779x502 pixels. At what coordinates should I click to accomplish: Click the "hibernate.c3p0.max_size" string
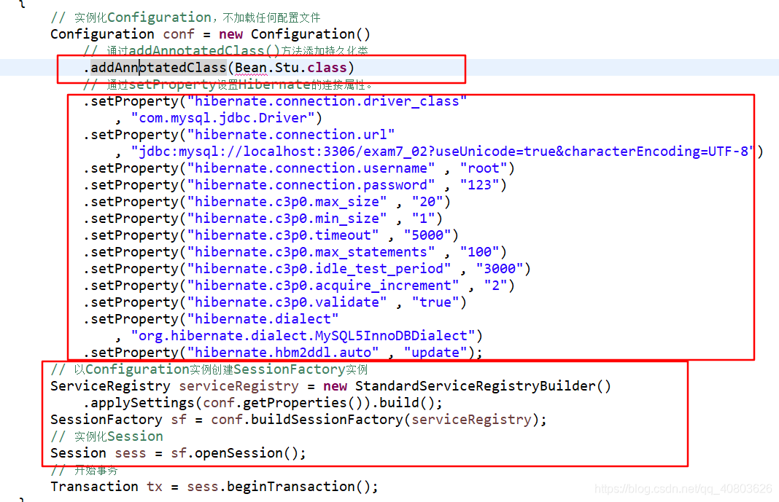287,202
